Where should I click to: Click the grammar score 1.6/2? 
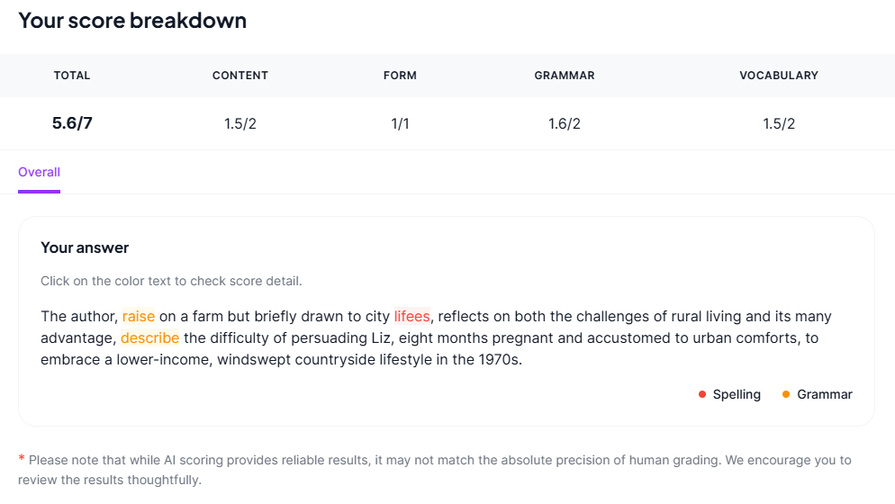tap(565, 123)
